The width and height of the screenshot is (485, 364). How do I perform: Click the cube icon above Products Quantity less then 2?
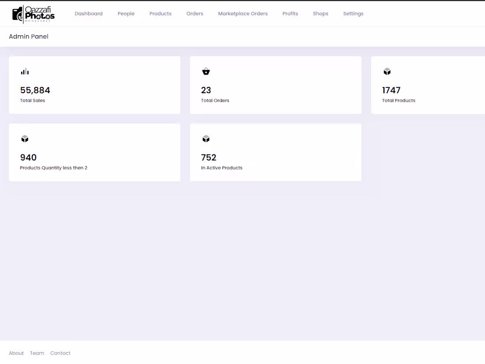(x=25, y=139)
